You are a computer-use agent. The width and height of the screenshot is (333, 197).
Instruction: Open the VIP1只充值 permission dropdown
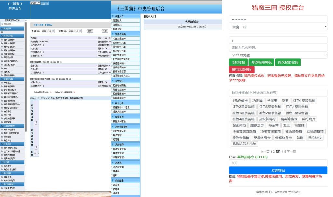278,55
